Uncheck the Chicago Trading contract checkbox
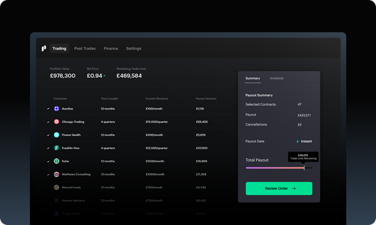This screenshot has height=225, width=376. click(48, 122)
